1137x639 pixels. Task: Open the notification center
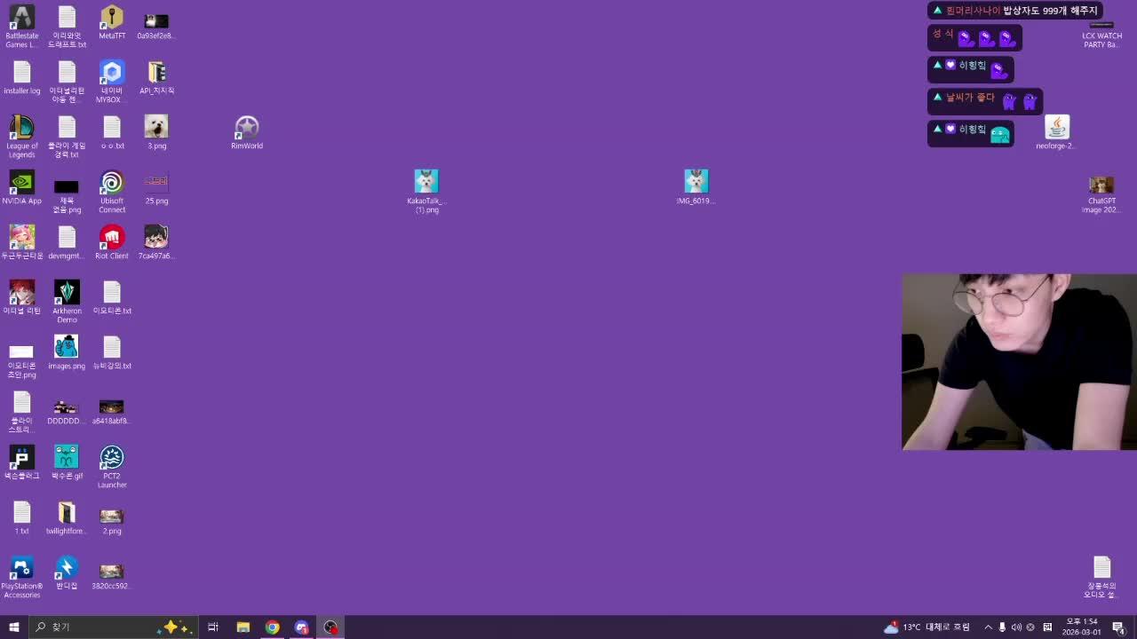coord(1118,627)
